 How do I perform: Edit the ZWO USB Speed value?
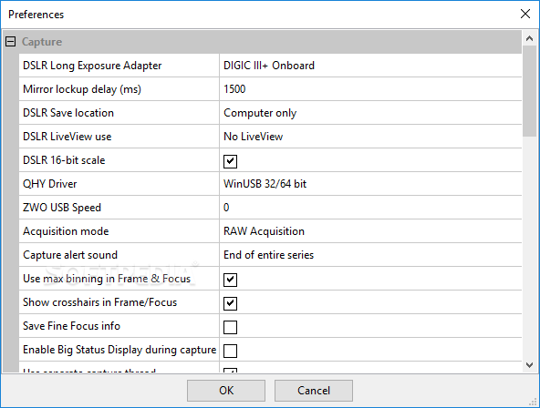click(x=370, y=208)
